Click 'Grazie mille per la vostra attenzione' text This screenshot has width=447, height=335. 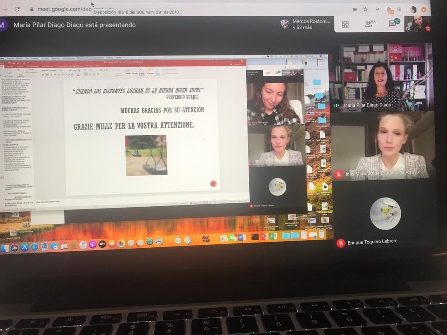pos(134,126)
